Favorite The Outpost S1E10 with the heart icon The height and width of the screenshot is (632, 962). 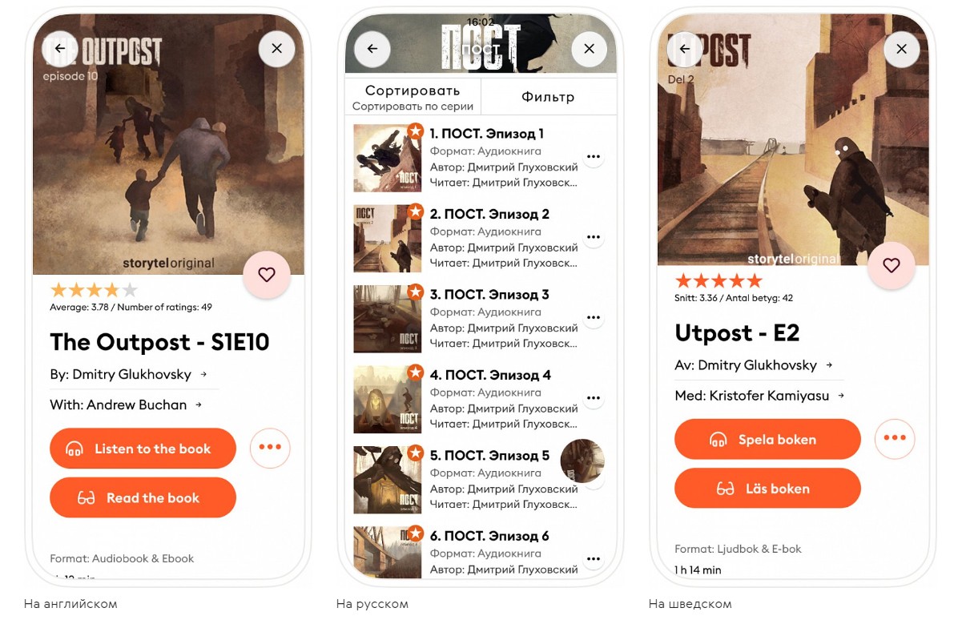click(267, 275)
